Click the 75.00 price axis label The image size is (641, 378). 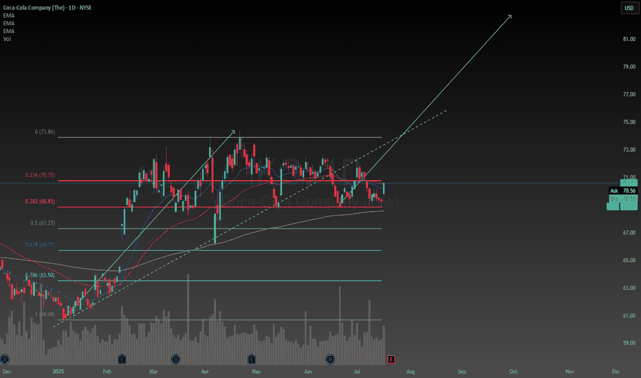tap(629, 122)
